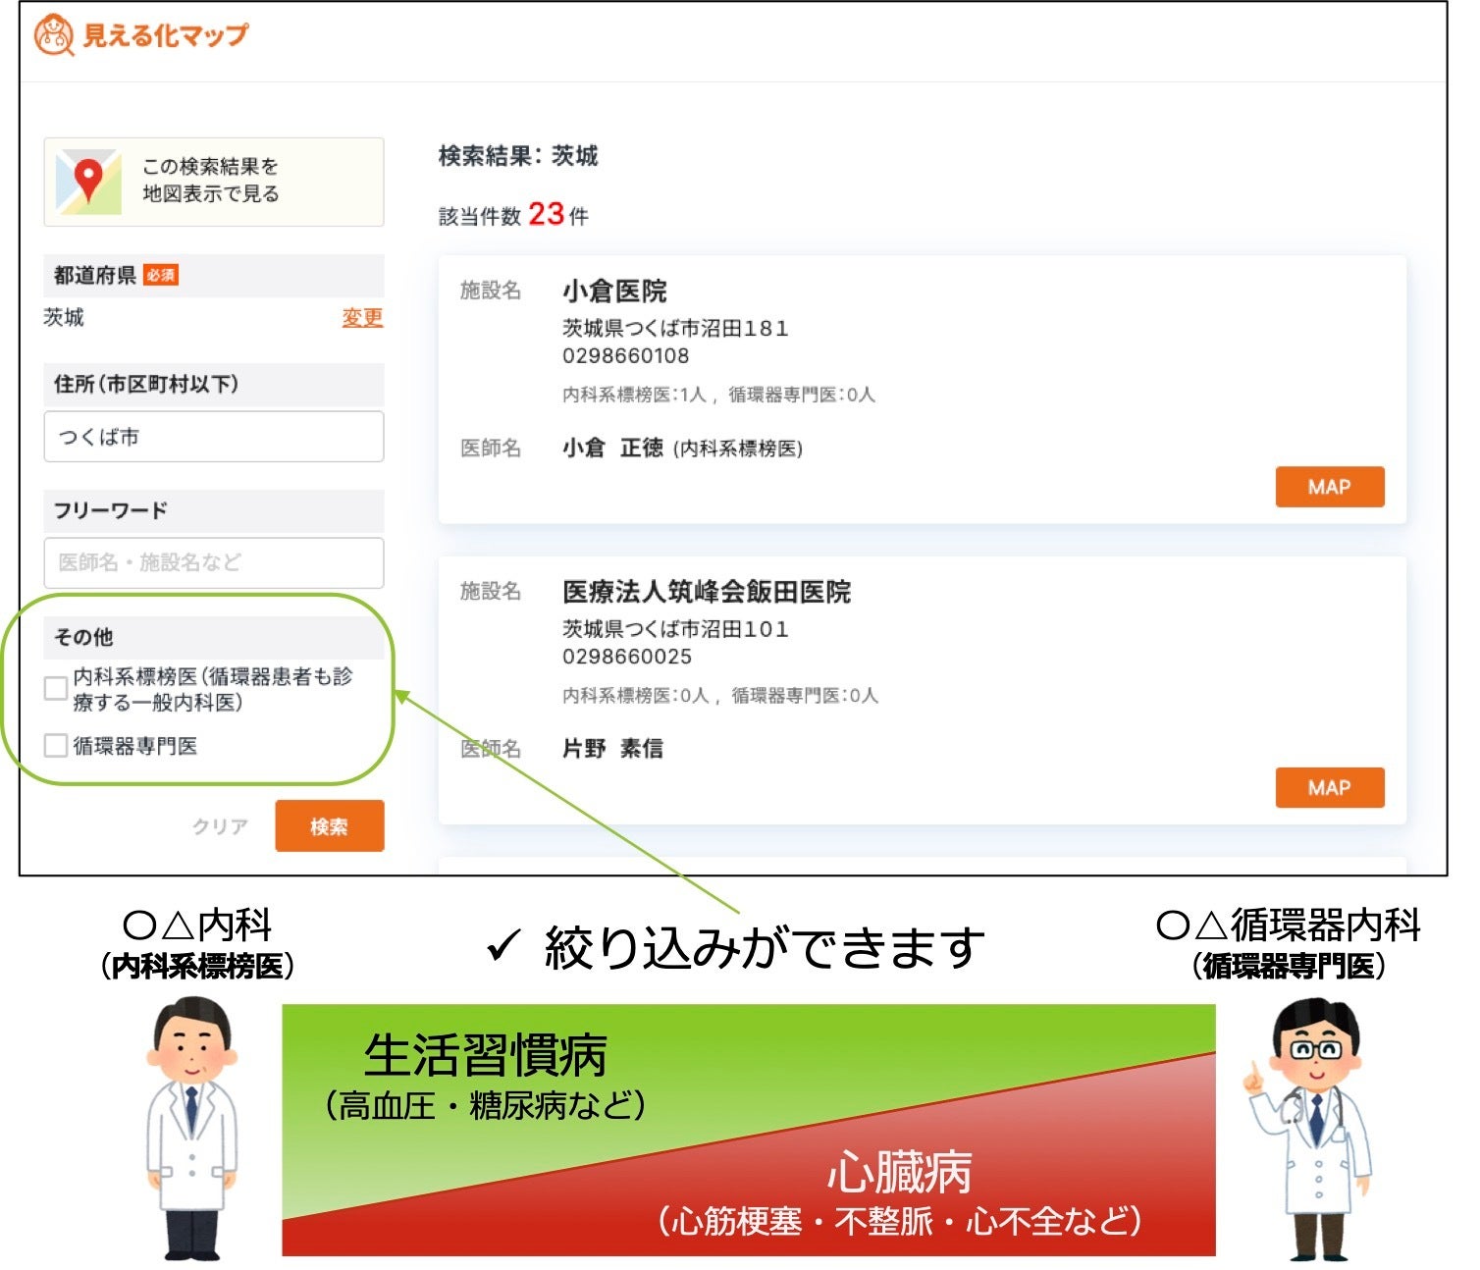
Task: Open 'この検索結果を地図表示で見る' map view
Action: click(213, 182)
